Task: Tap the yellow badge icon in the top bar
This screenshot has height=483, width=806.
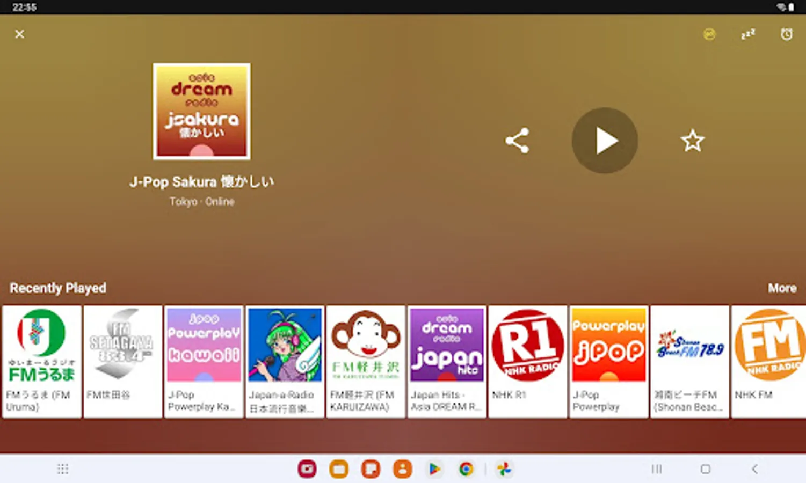Action: point(709,34)
